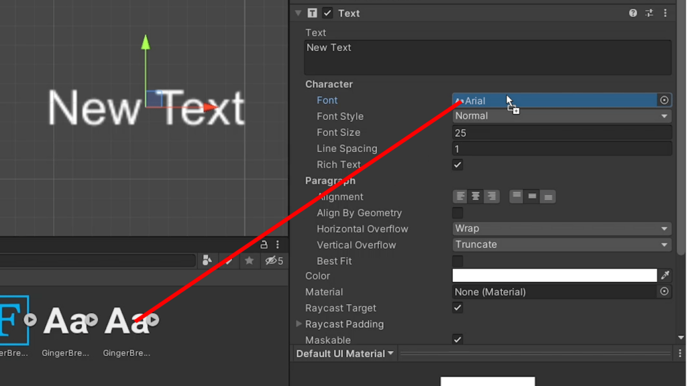Open the Text component's more options menu
Screen dimensions: 687x386
[x=665, y=13]
